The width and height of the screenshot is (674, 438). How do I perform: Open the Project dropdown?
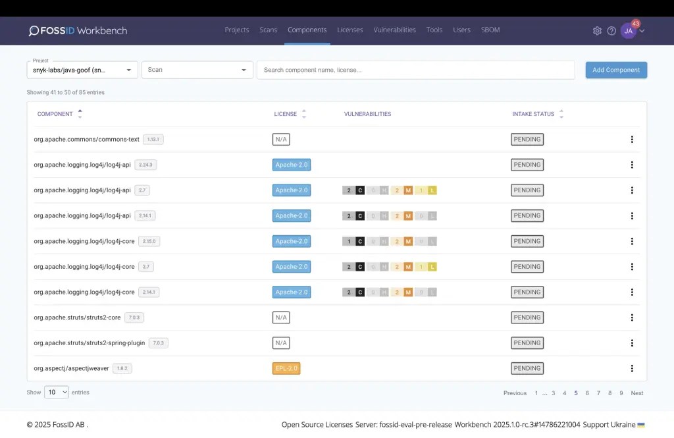click(82, 70)
